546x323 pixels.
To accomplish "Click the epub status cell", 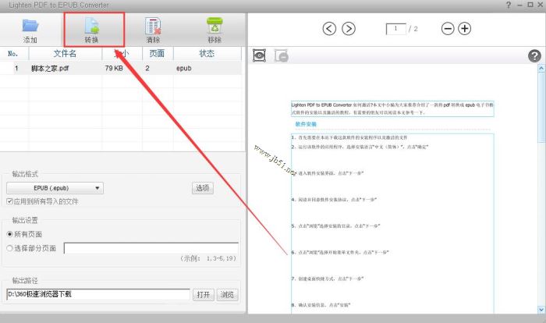I will (184, 69).
